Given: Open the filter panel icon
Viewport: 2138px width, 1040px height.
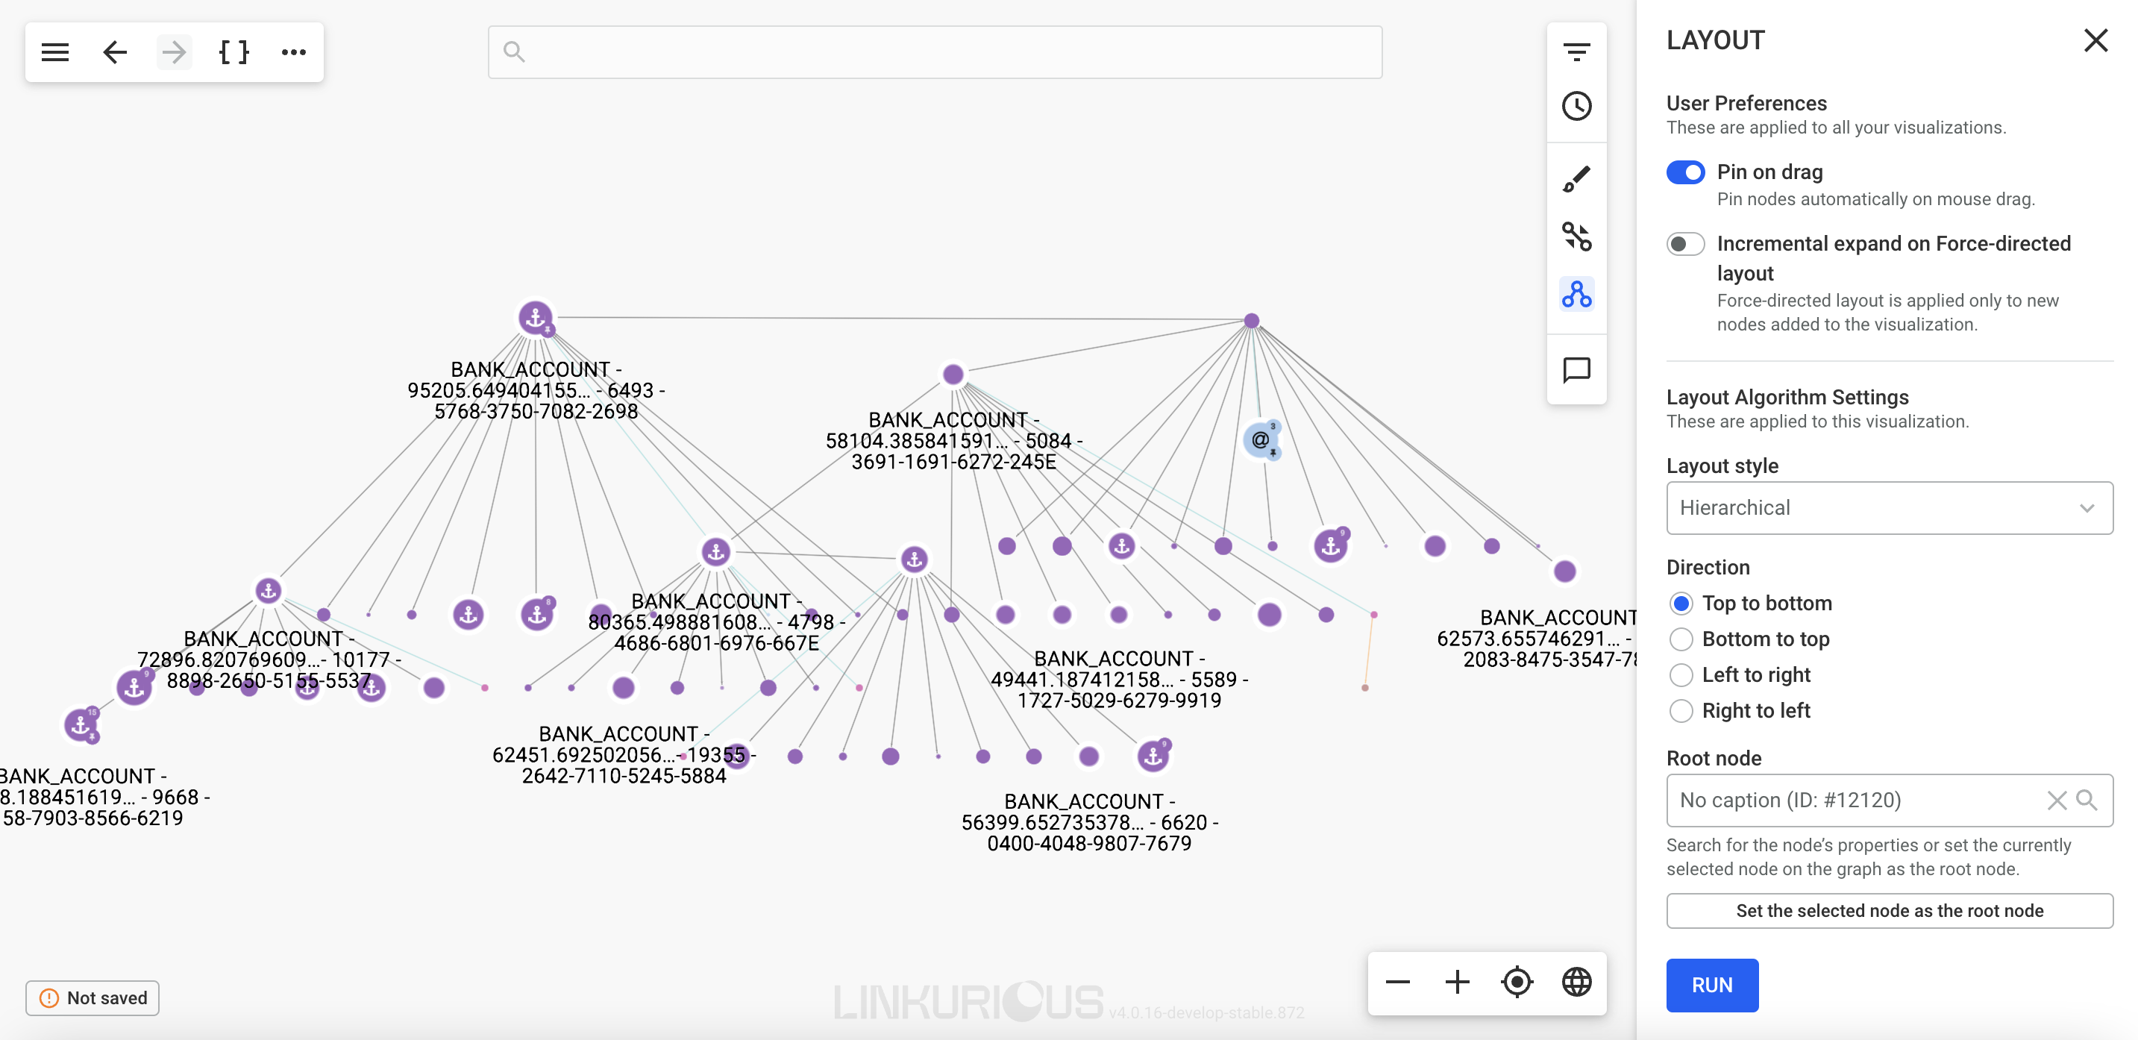Looking at the screenshot, I should point(1576,52).
